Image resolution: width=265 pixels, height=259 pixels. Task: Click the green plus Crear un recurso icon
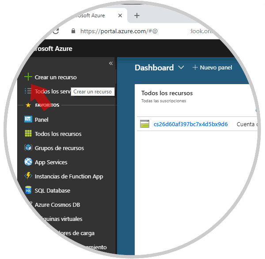click(28, 77)
